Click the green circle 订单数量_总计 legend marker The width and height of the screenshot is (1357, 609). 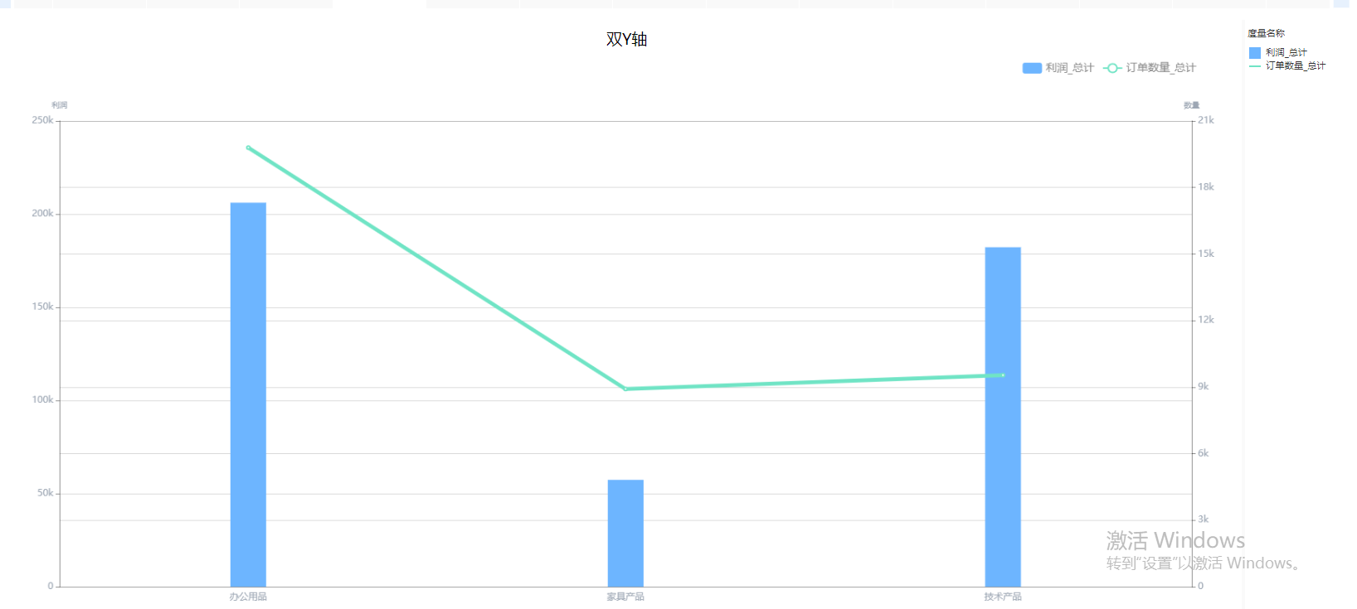click(1113, 68)
